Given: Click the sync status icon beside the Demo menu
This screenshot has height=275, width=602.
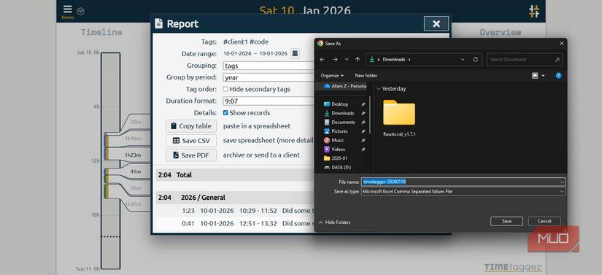Looking at the screenshot, I should (80, 11).
